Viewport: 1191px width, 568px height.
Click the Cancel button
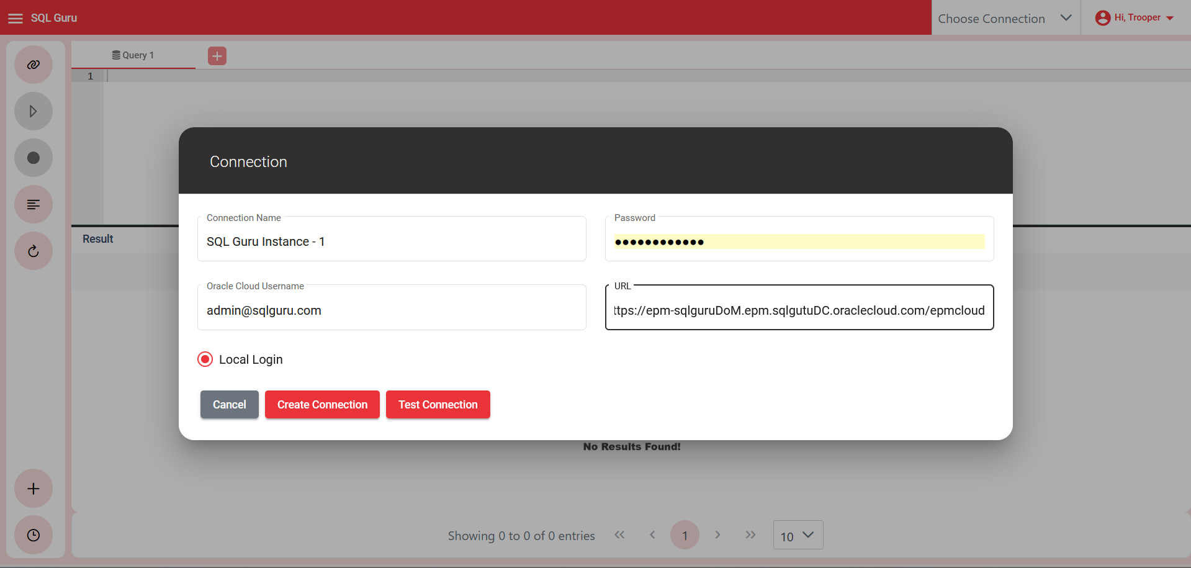tap(230, 405)
